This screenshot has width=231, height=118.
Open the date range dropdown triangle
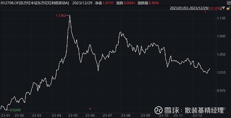coord(223,8)
